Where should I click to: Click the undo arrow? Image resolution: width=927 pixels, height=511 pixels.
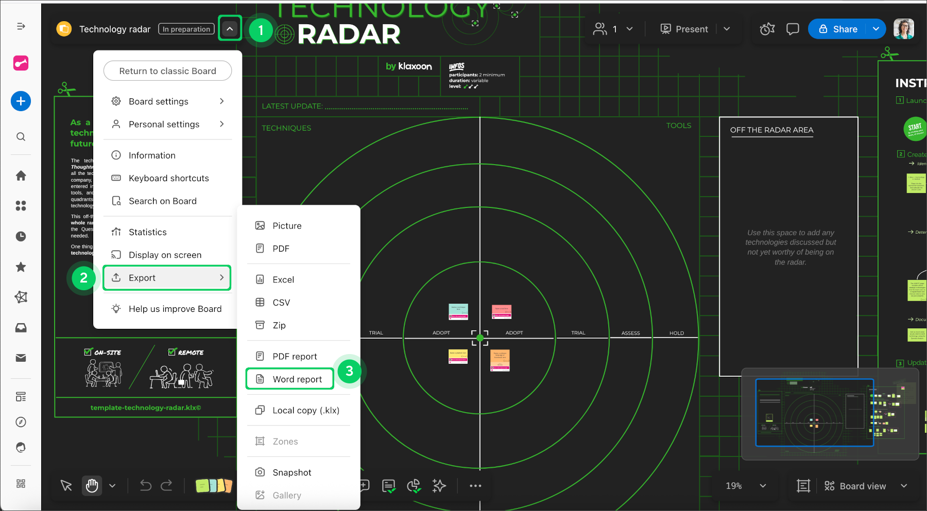146,486
